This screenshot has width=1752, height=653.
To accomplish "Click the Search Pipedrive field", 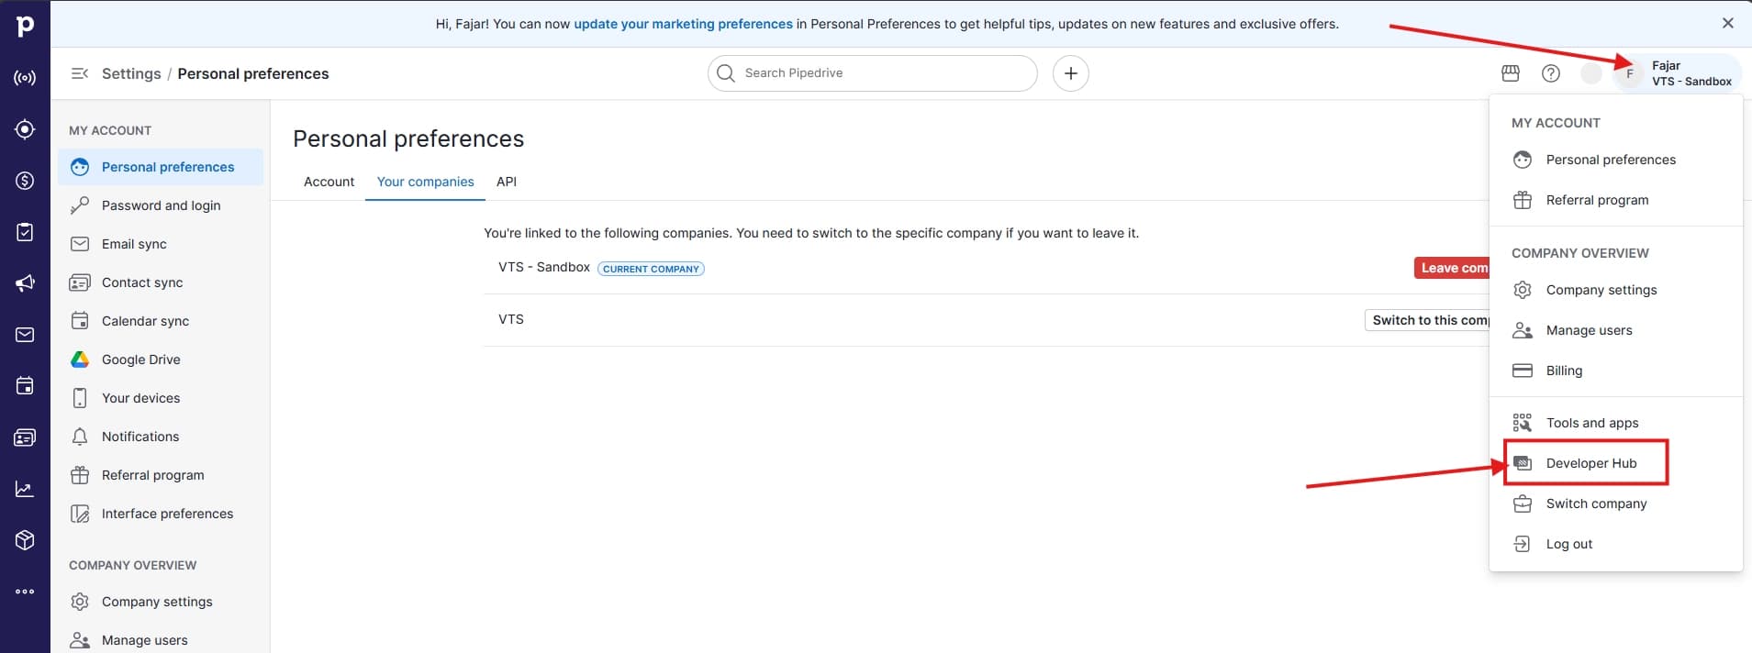I will (x=873, y=73).
